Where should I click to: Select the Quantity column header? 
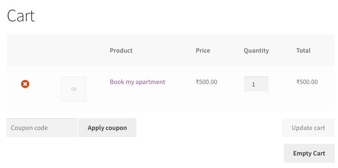click(256, 51)
